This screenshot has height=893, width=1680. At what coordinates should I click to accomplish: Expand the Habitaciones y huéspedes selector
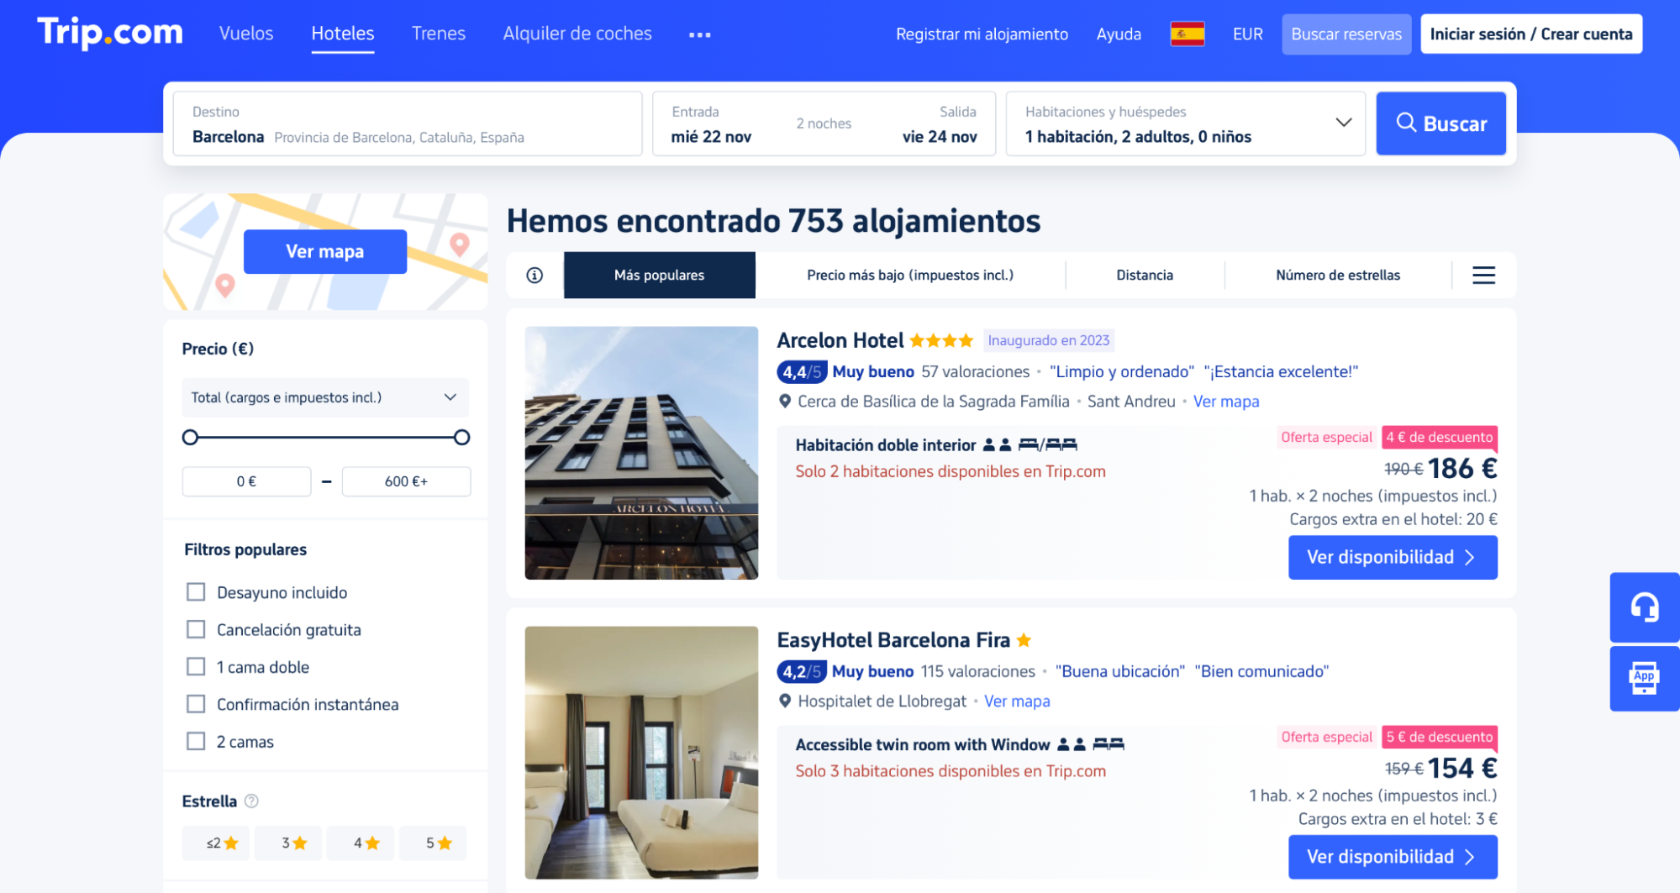point(1185,123)
